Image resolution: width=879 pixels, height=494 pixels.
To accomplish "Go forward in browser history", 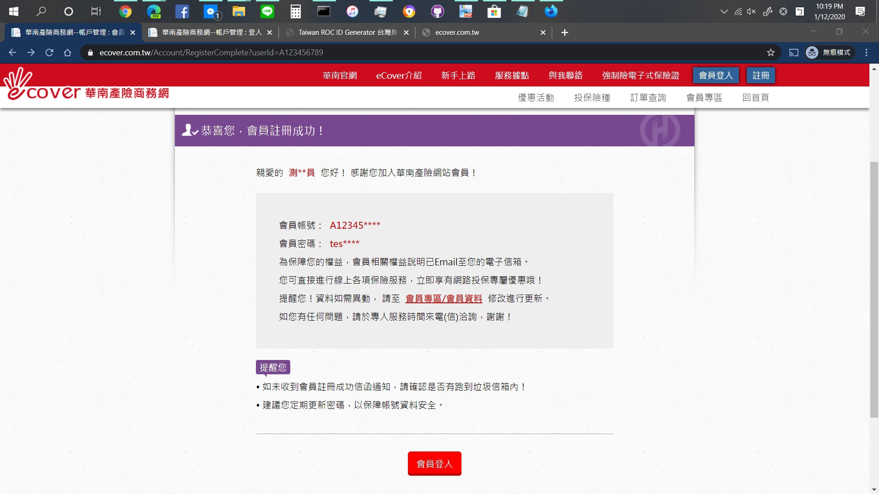I will pos(31,53).
